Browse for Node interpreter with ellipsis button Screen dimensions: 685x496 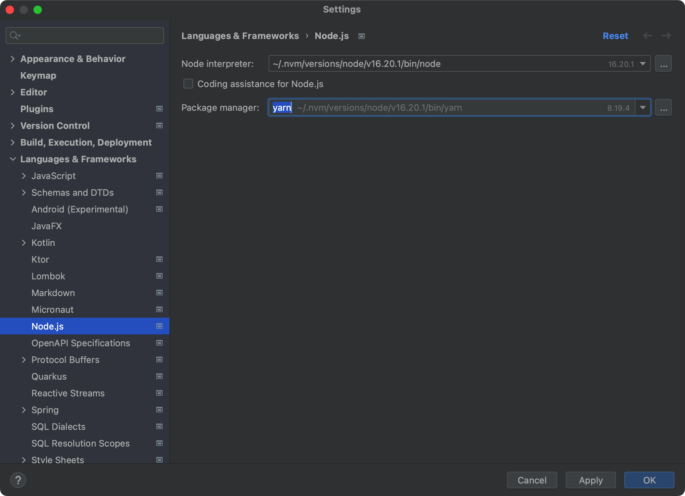point(663,64)
